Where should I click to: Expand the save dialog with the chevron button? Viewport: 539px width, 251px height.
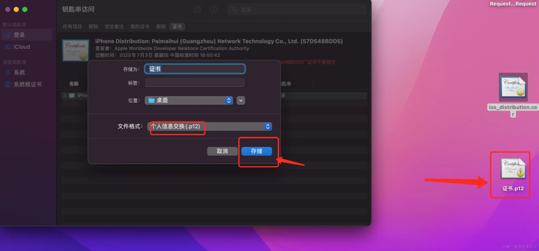[x=241, y=101]
